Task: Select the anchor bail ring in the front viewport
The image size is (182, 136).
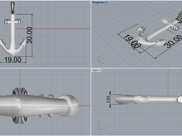Action: click(x=13, y=8)
